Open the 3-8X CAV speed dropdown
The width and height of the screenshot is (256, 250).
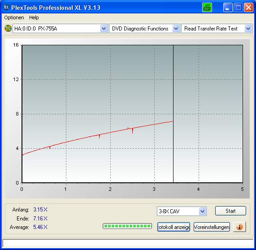pos(203,211)
